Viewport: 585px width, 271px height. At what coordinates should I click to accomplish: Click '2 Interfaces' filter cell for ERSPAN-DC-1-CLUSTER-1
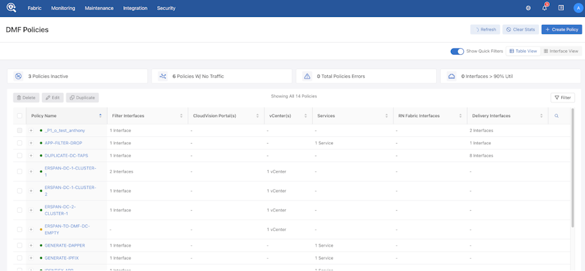point(121,171)
